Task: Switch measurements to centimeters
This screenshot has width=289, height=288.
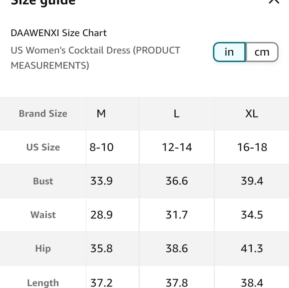Action: (262, 52)
